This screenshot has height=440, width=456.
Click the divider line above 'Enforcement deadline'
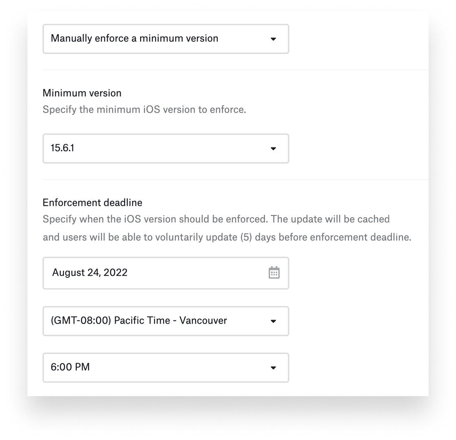[x=235, y=179]
